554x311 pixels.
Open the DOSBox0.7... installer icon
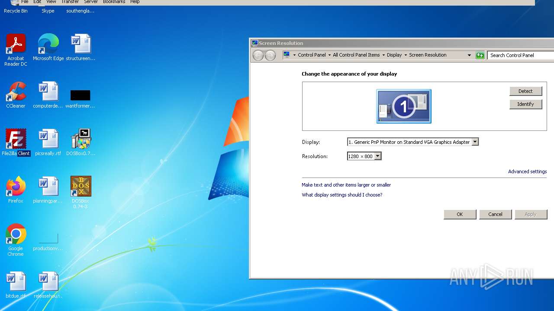(81, 143)
